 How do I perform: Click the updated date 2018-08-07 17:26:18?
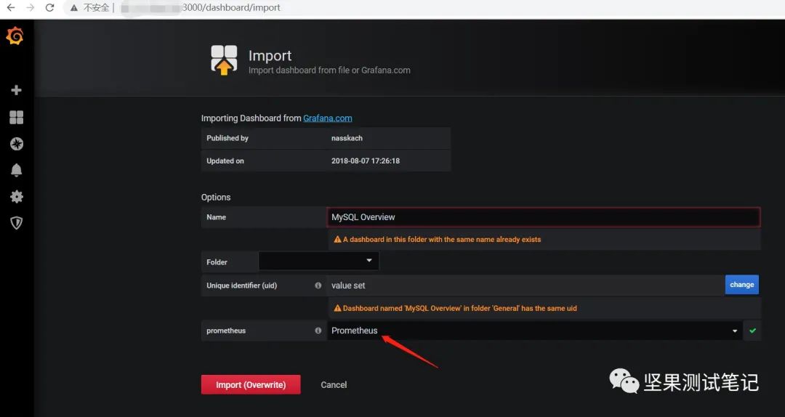click(366, 161)
